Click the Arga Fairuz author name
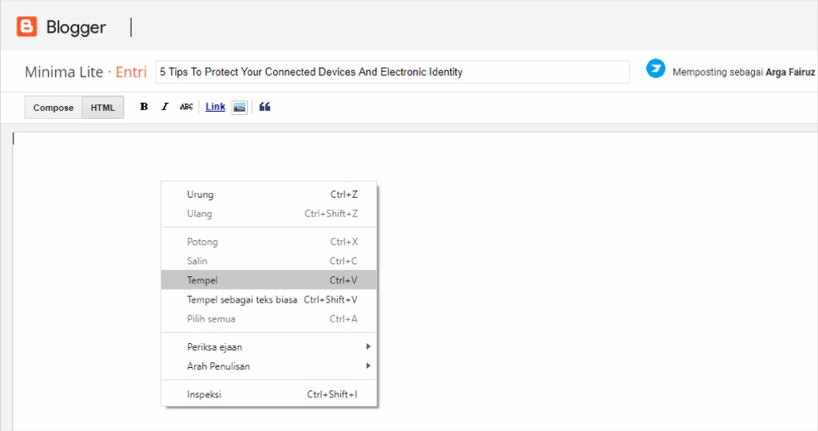Screen dimensions: 818x431 point(790,72)
